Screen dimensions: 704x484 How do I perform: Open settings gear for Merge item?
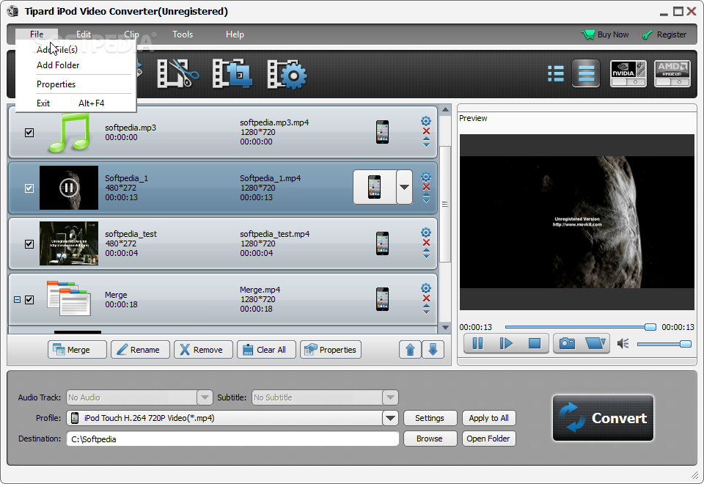[426, 288]
